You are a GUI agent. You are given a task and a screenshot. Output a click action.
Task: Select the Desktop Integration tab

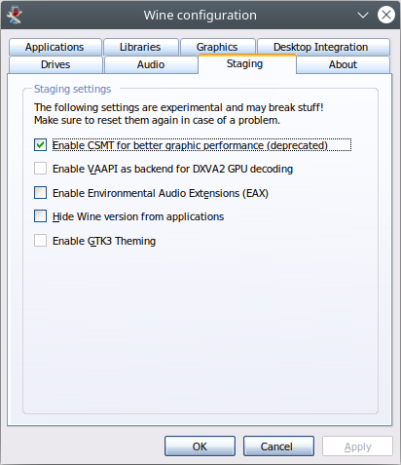click(323, 47)
